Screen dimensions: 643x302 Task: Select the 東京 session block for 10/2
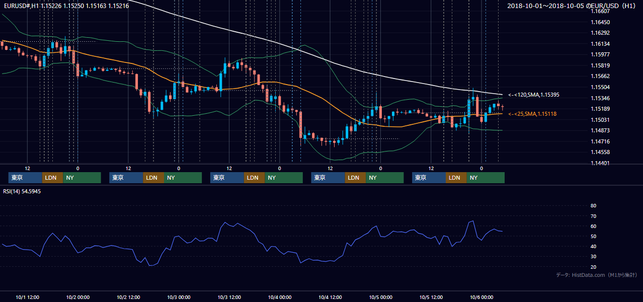[x=126, y=178]
